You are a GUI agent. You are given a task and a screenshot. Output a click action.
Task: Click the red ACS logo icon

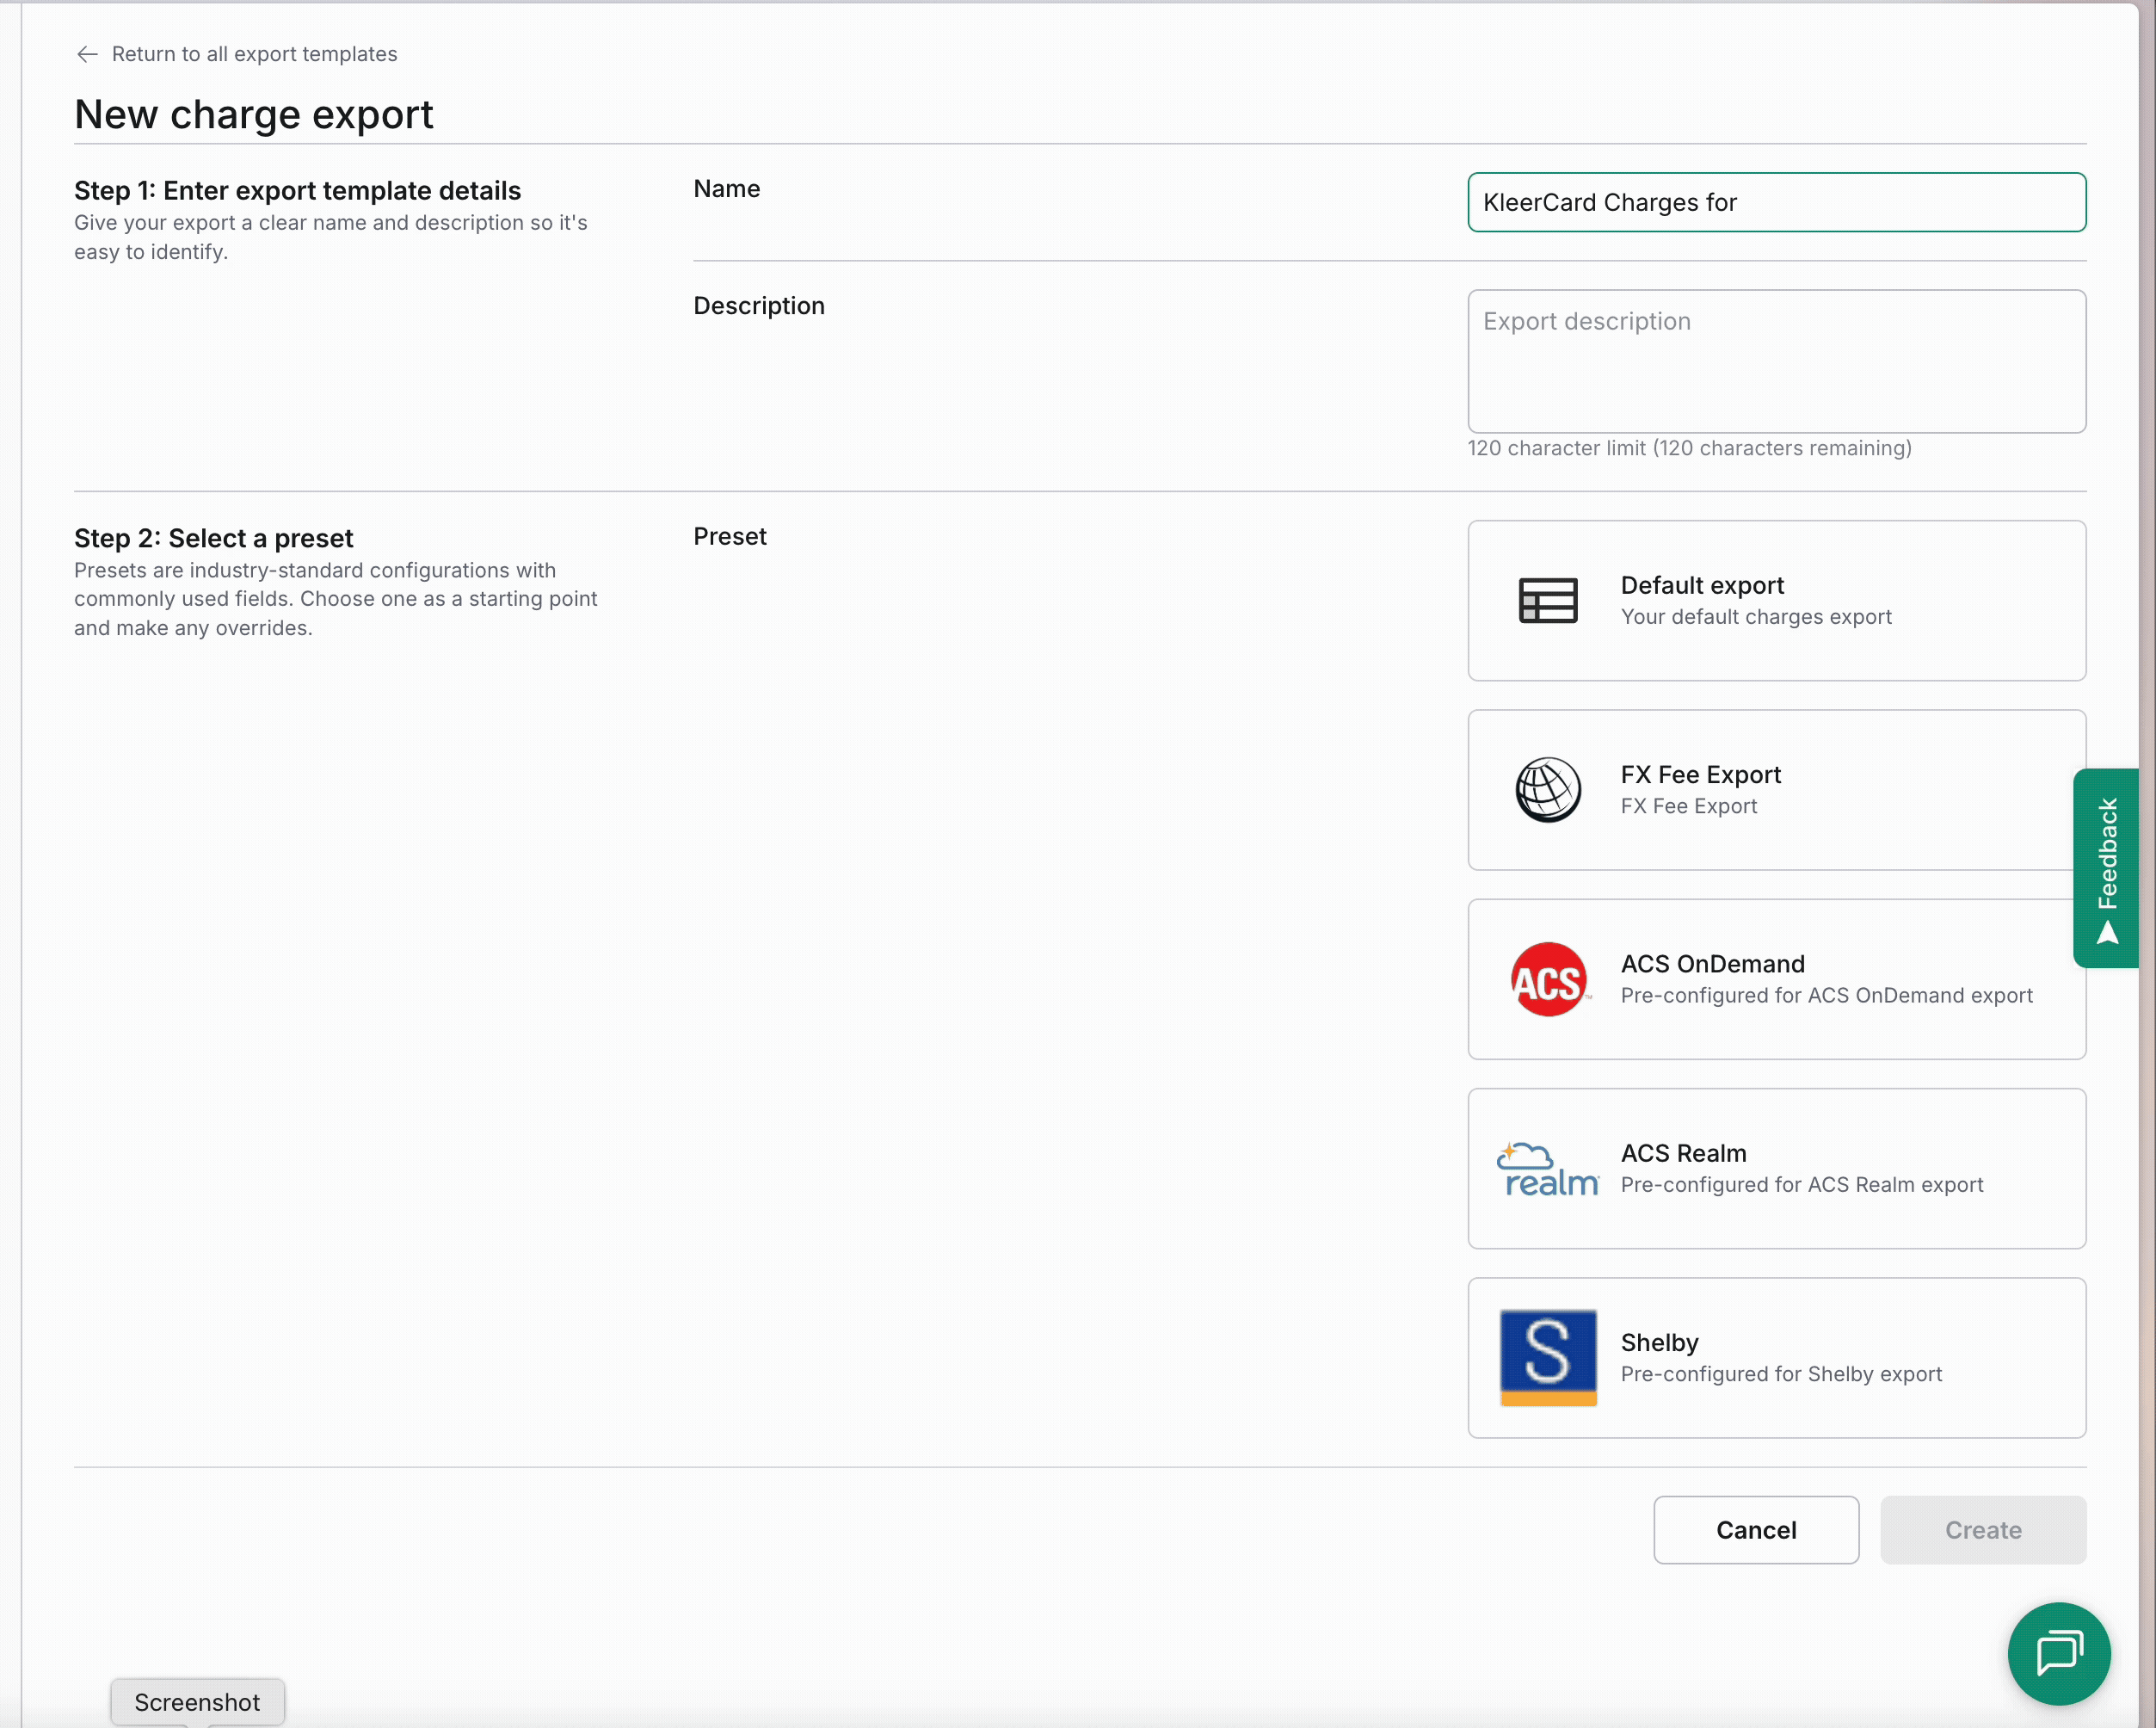tap(1547, 979)
